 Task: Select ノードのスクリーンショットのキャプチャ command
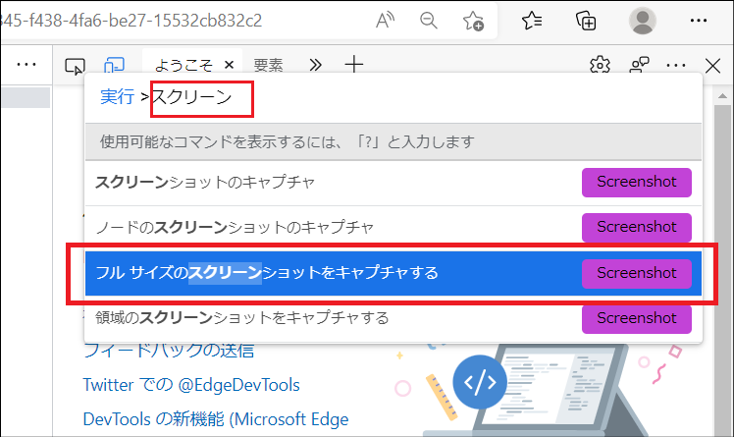[393, 228]
